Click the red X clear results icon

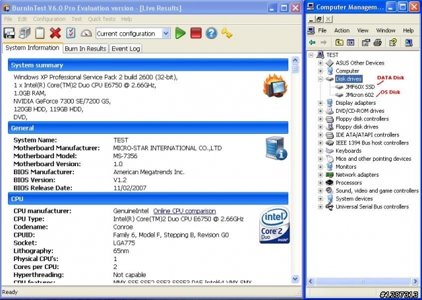click(x=55, y=34)
